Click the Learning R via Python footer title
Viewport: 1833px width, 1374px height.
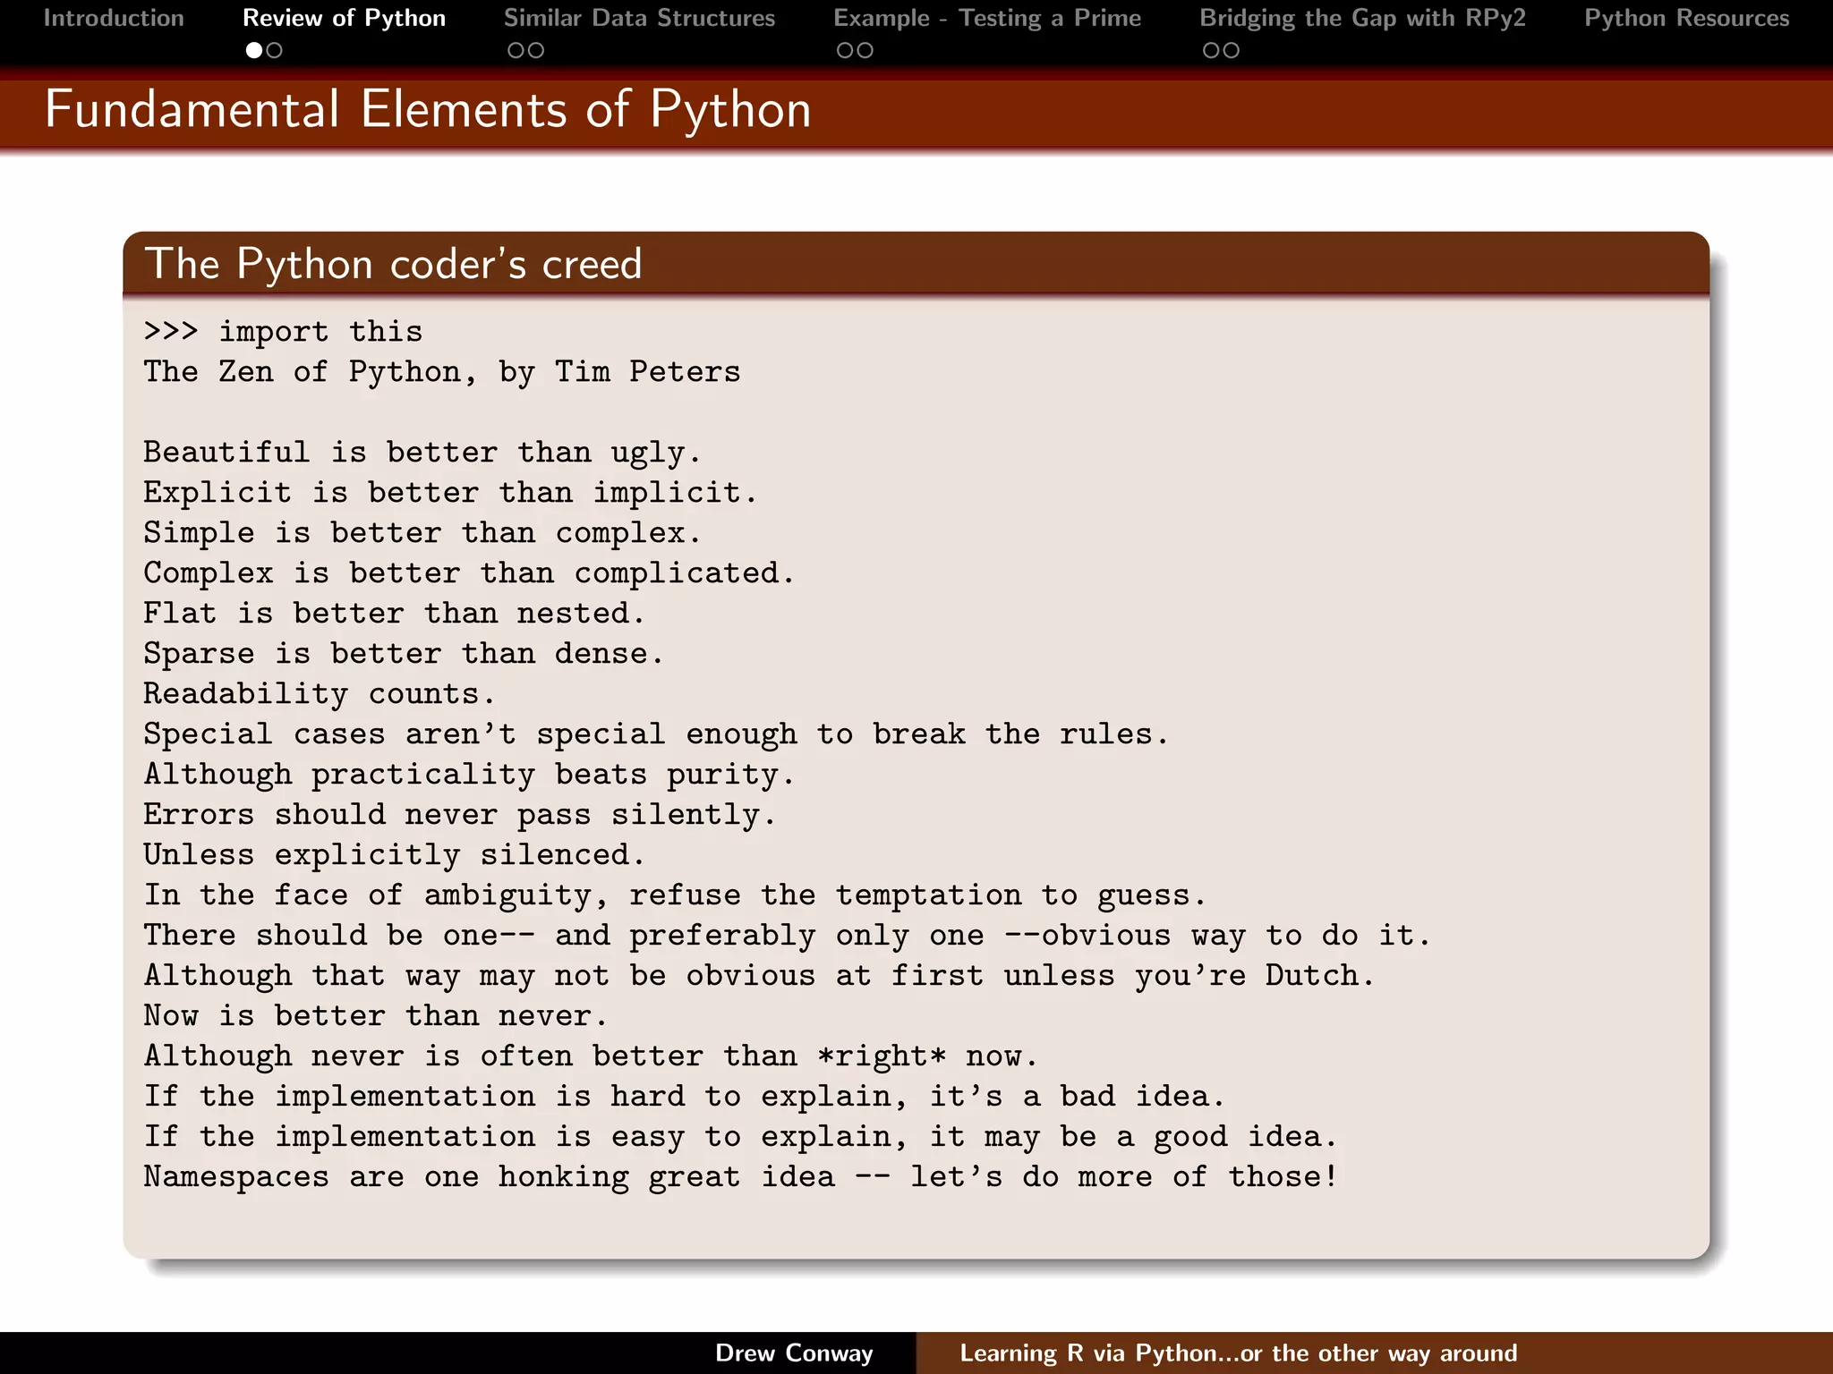1238,1353
